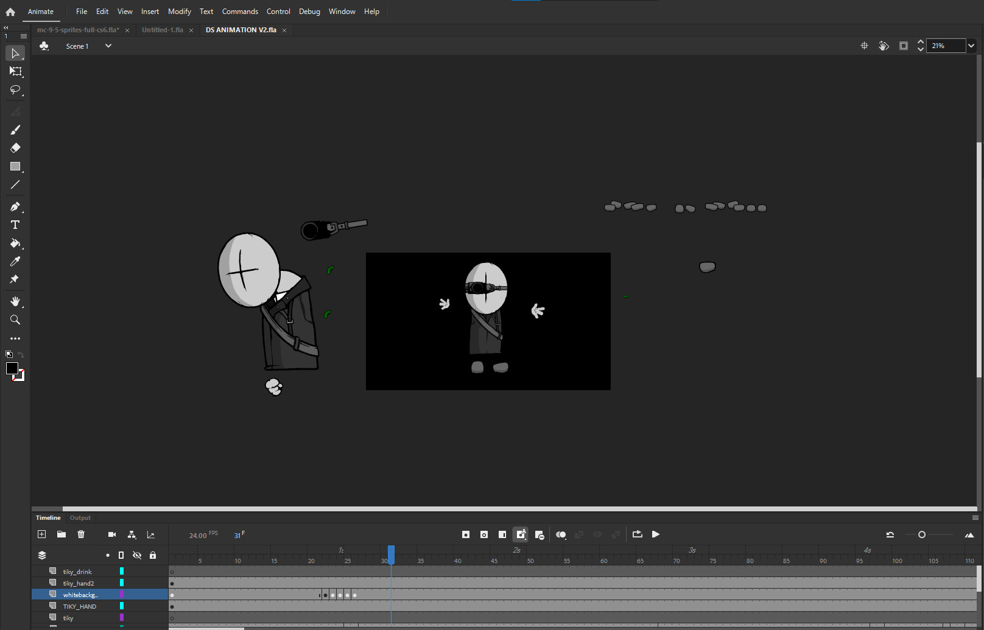Open the Modify menu
Viewport: 984px width, 630px height.
coord(179,12)
